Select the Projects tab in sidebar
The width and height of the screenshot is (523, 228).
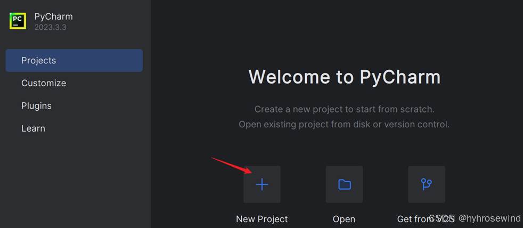pos(74,60)
